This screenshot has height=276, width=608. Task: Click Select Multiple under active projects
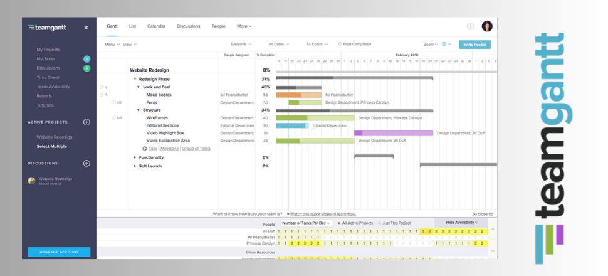coord(51,147)
